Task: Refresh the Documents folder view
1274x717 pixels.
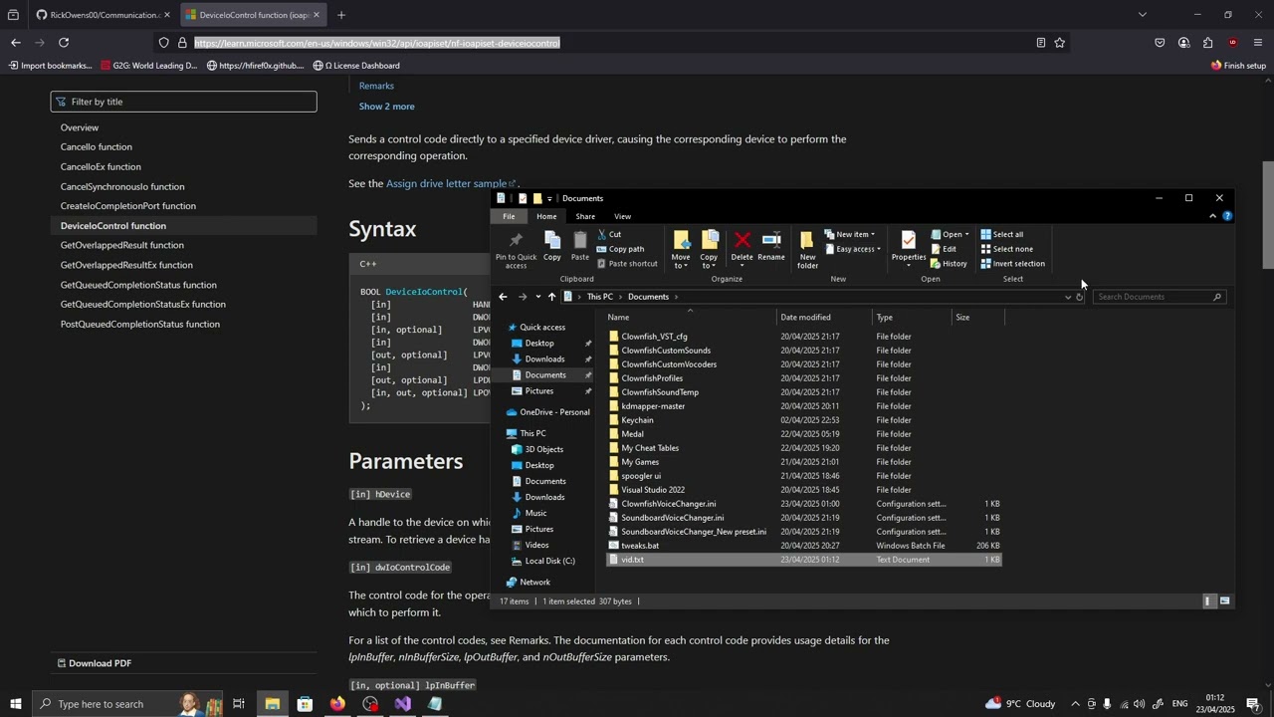Action: pyautogui.click(x=1080, y=297)
